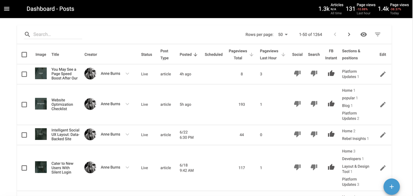The image size is (413, 196).
Task: Open the hamburger navigation menu
Action: point(7,9)
